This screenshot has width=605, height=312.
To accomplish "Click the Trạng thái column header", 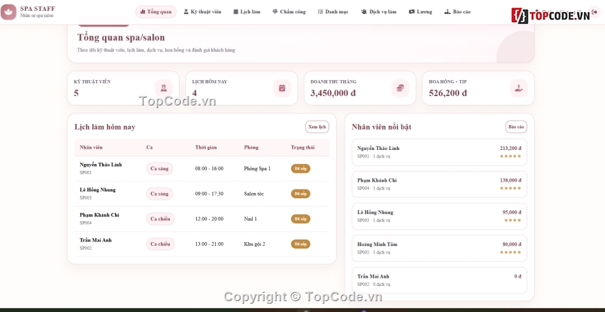I will [303, 147].
